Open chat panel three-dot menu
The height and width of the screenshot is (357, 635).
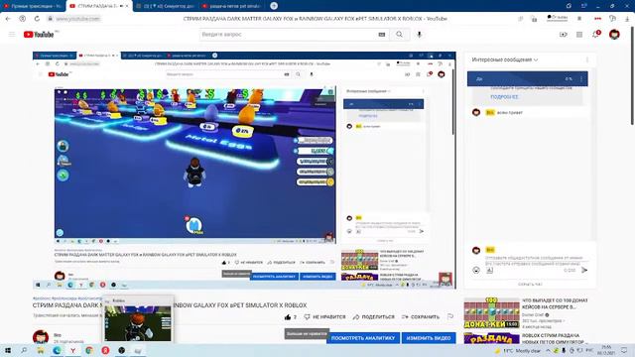(587, 59)
